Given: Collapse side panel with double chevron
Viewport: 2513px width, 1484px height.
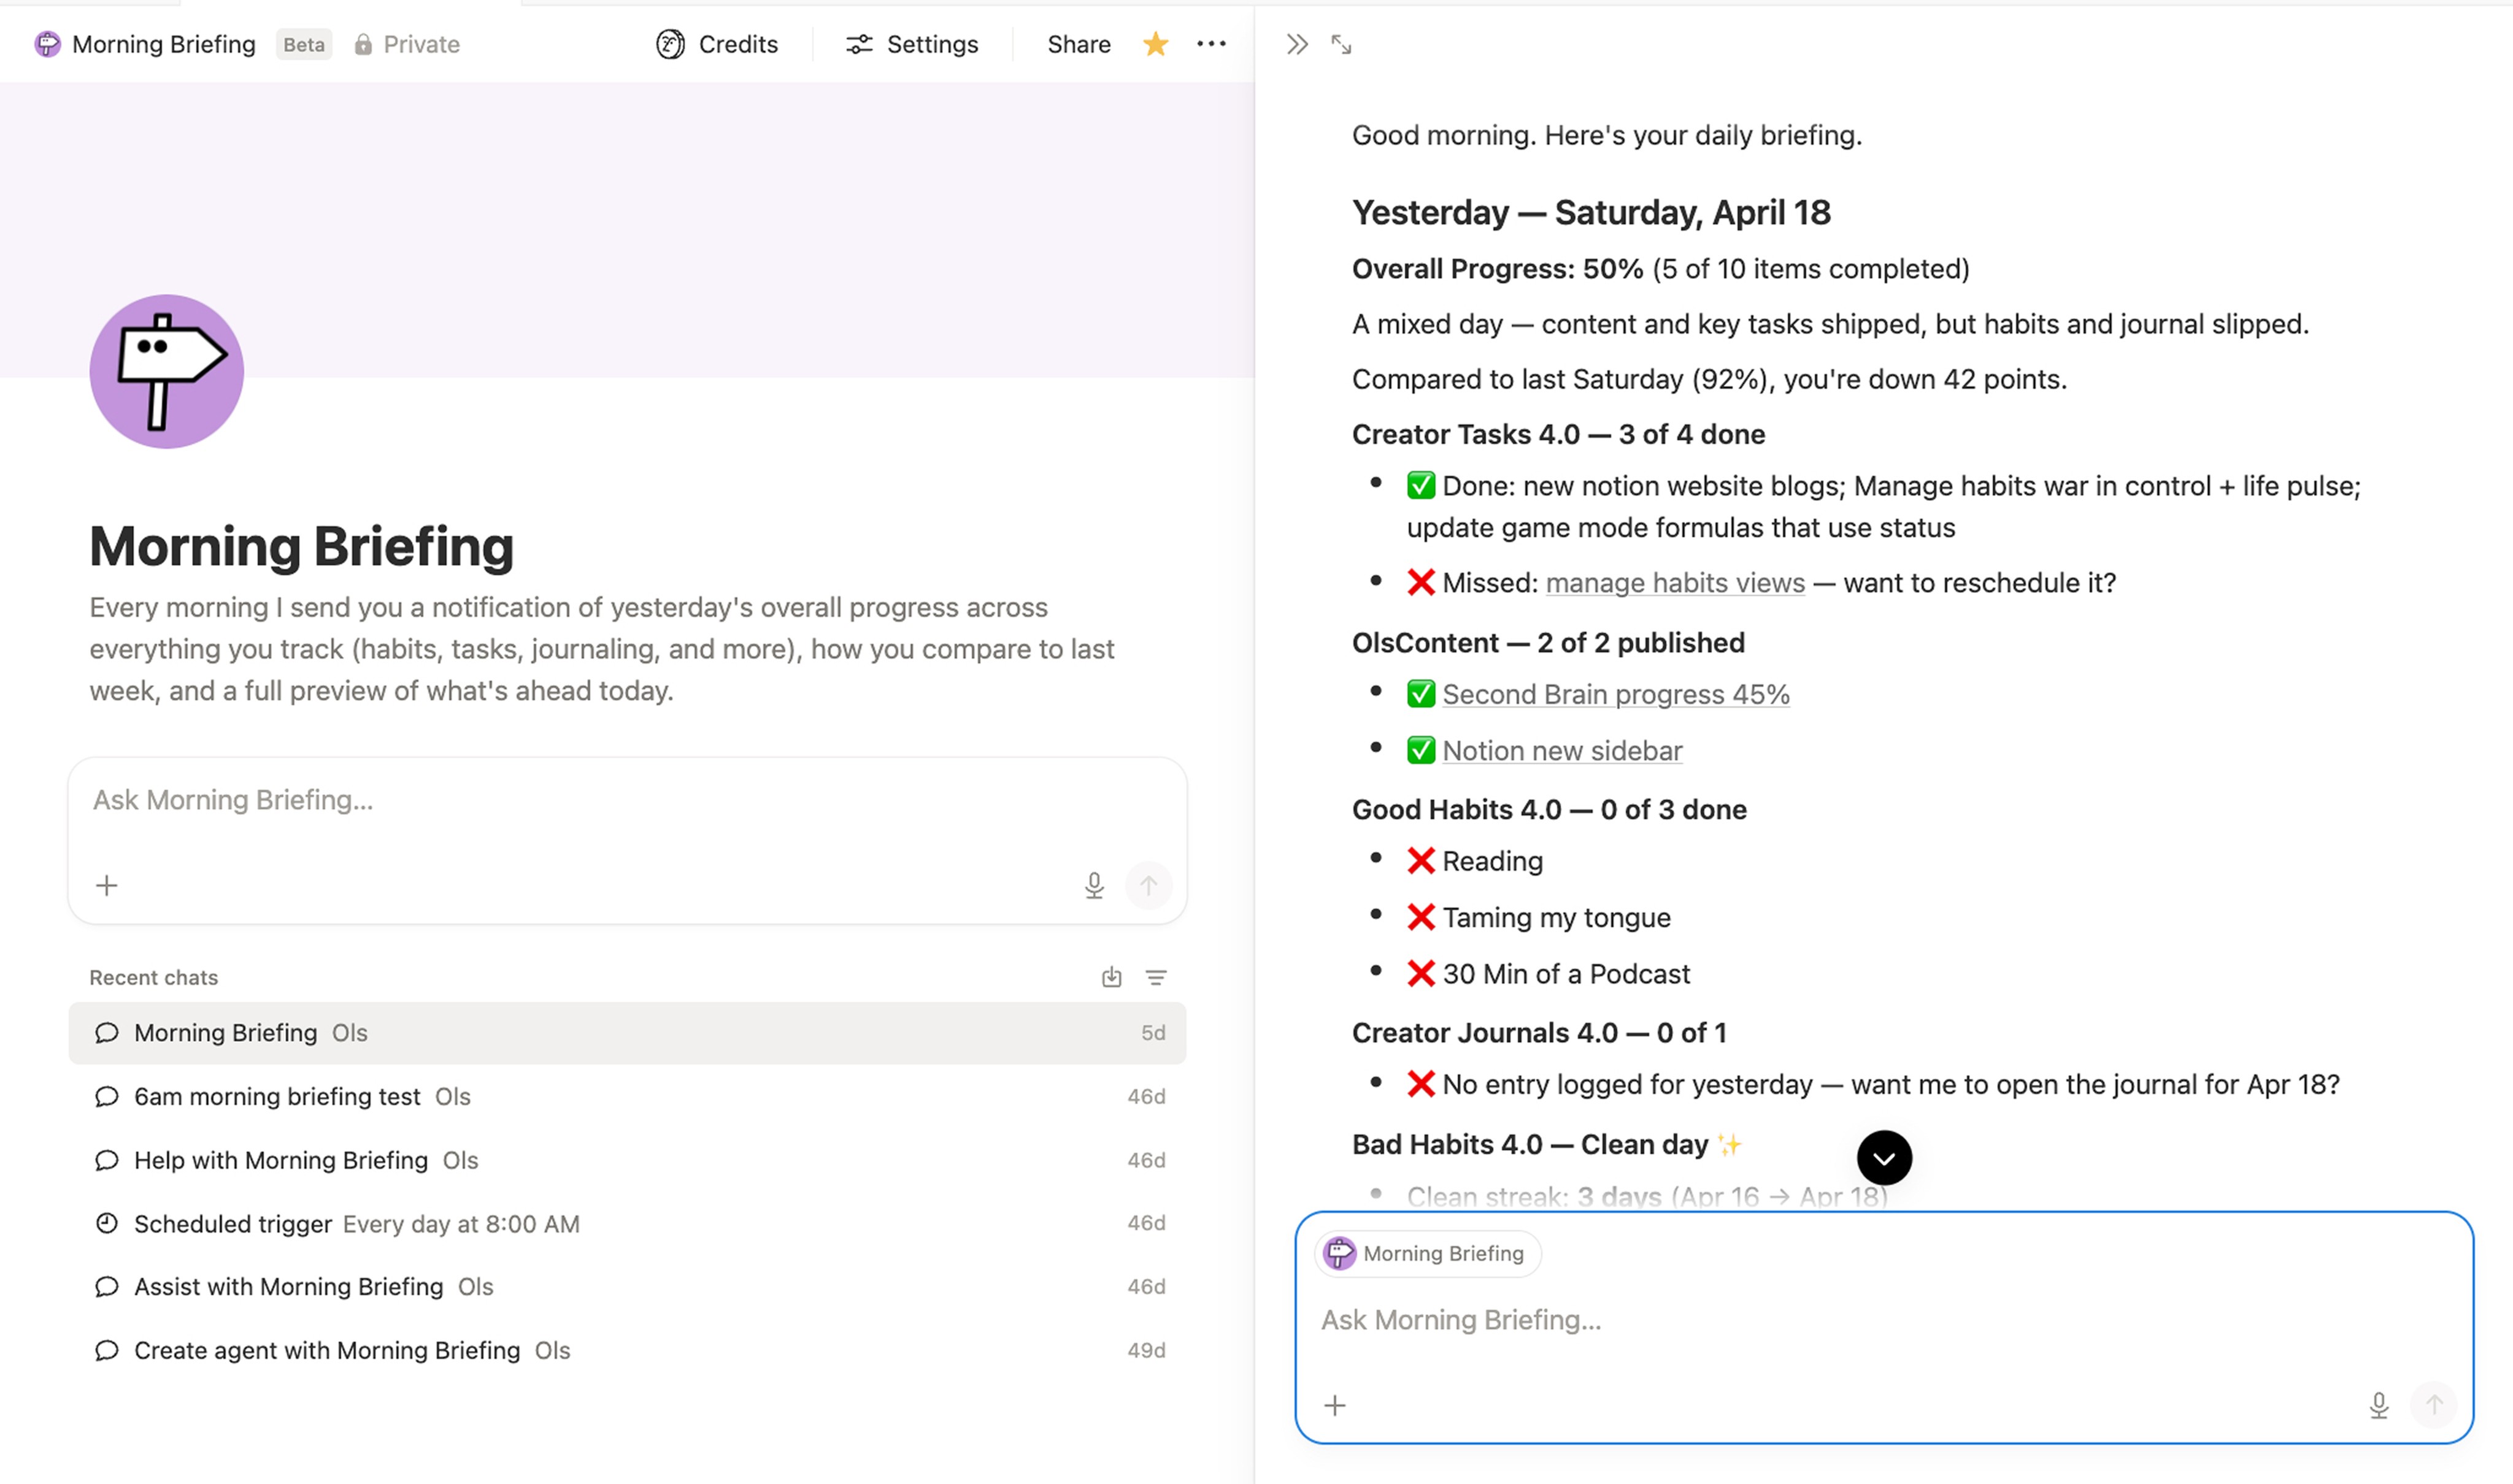Looking at the screenshot, I should tap(1296, 44).
